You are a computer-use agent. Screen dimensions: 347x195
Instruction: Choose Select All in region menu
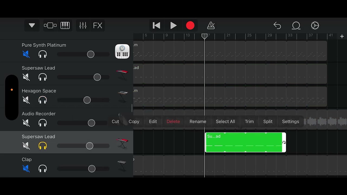tap(226, 122)
